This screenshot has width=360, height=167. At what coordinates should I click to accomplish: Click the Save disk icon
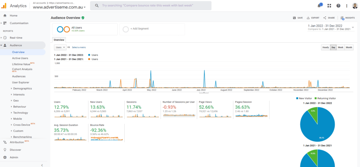pyautogui.click(x=294, y=18)
